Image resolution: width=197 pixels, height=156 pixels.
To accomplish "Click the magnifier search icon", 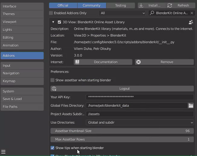I will (x=152, y=13).
